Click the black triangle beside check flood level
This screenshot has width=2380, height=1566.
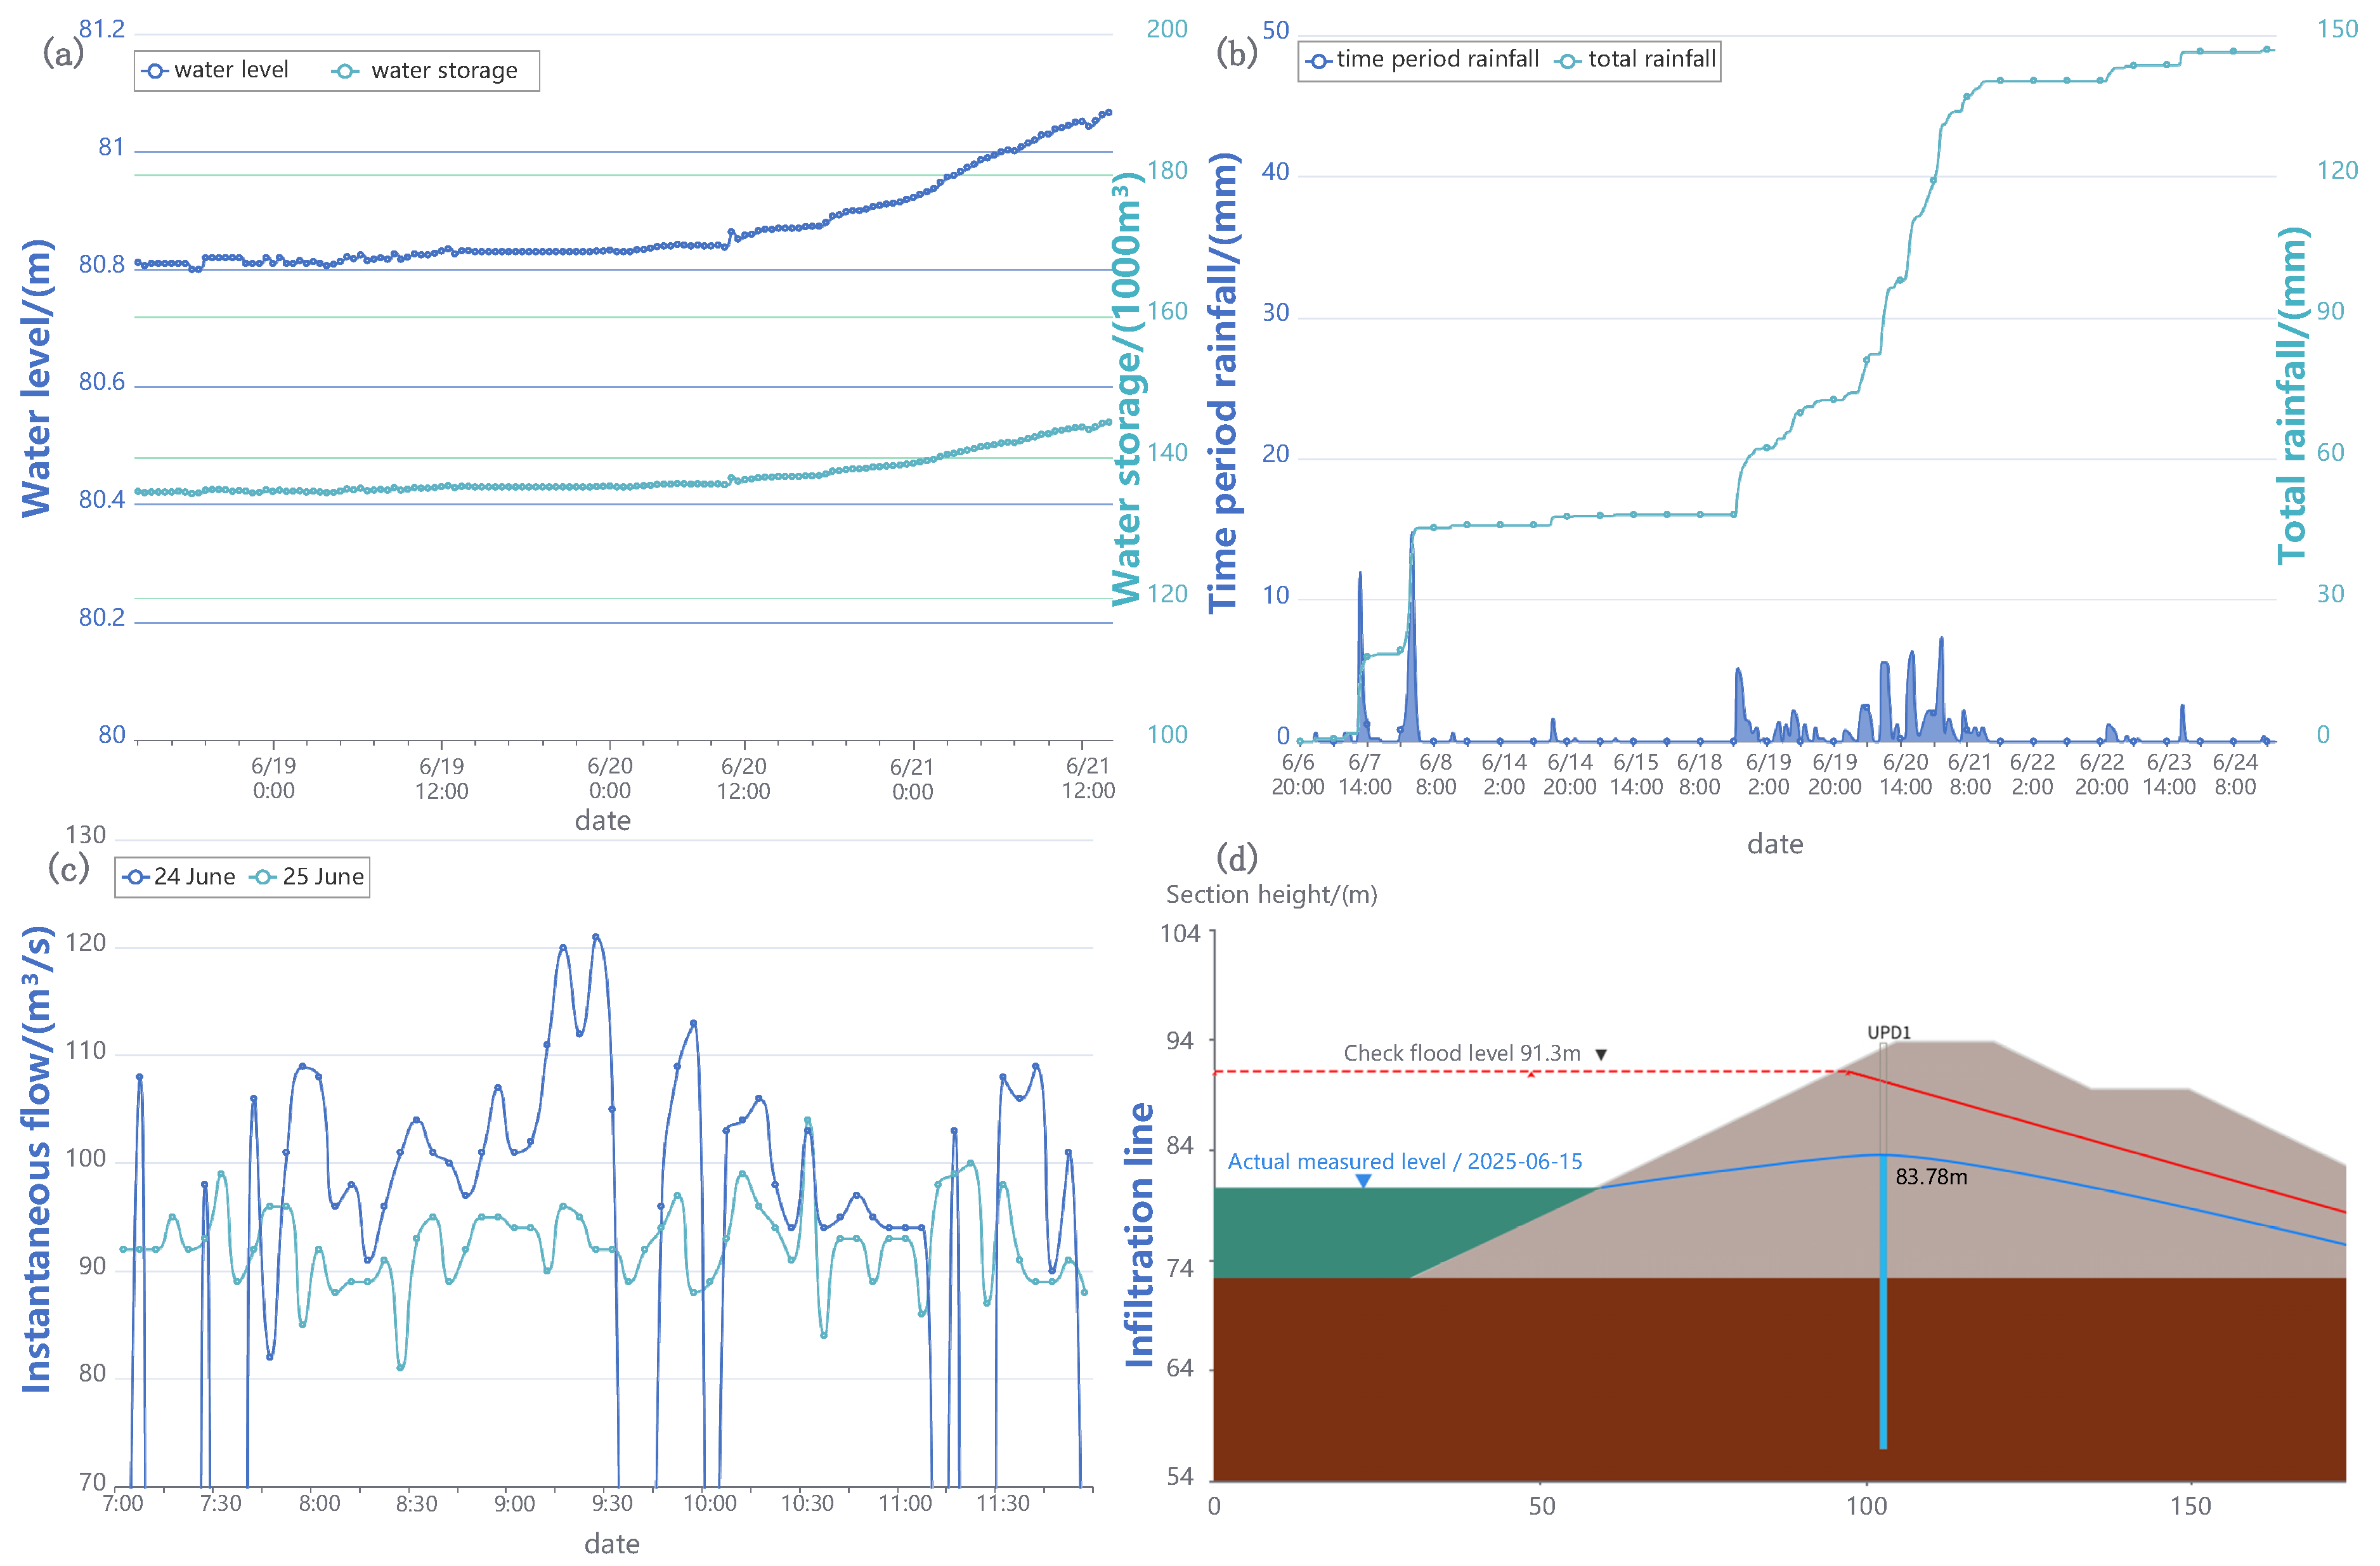click(1601, 1054)
